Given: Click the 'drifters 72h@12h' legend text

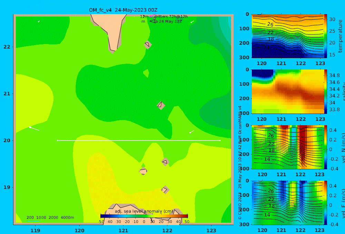Looking at the screenshot, I should [x=171, y=17].
